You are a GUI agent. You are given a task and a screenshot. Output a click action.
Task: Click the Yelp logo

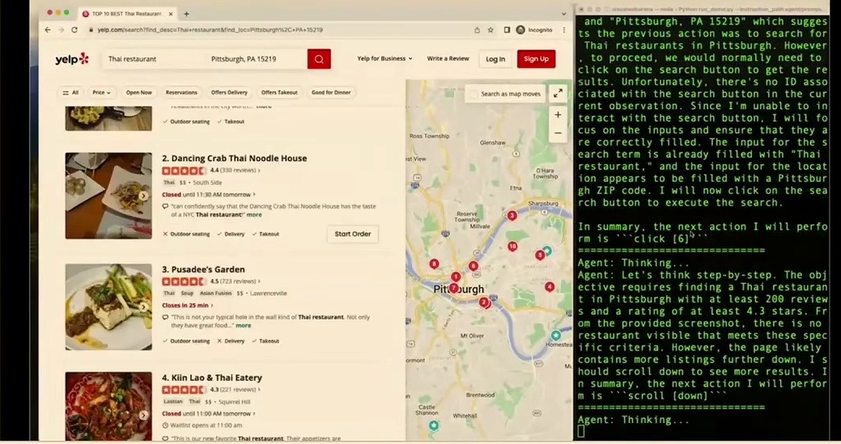point(72,59)
